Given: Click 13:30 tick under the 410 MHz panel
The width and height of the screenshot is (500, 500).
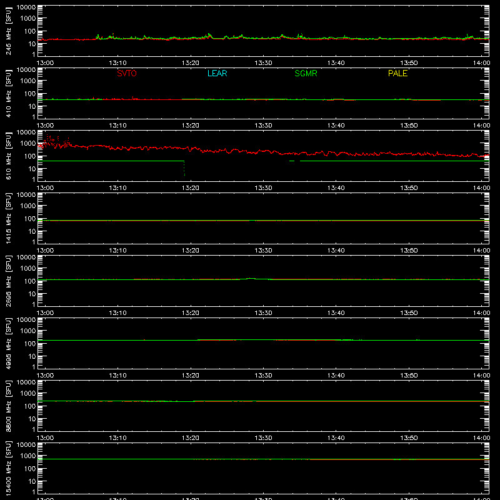Looking at the screenshot, I should point(263,126).
